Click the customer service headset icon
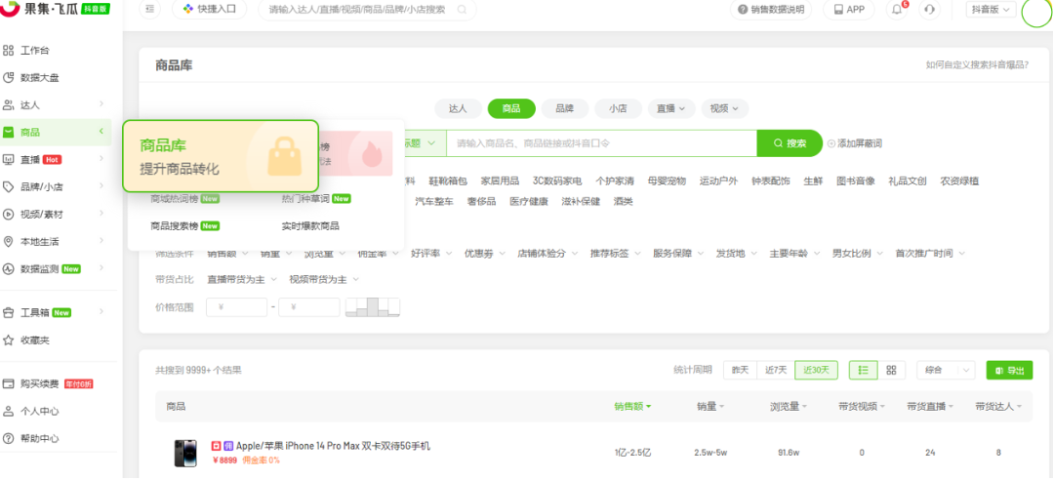1053x480 pixels. coord(929,10)
